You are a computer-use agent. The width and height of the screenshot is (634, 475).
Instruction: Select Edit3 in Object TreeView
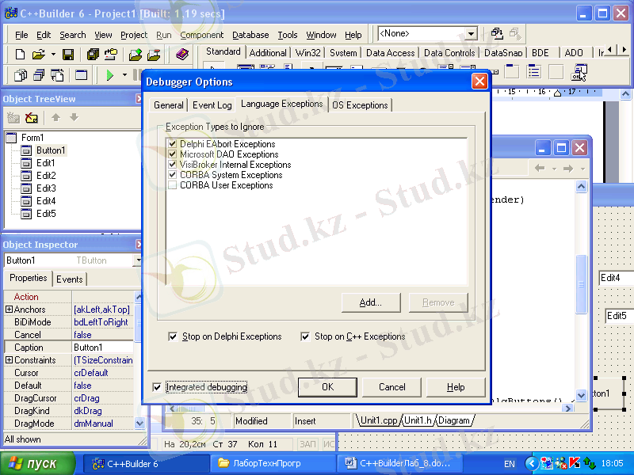click(46, 188)
